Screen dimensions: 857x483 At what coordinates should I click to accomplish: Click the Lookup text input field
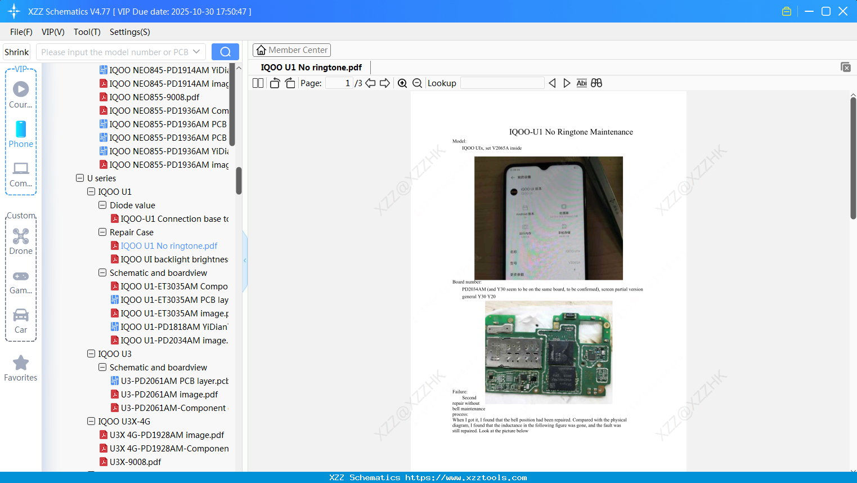click(502, 83)
